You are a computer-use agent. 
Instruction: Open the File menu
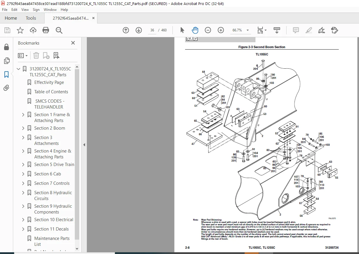tap(5, 10)
